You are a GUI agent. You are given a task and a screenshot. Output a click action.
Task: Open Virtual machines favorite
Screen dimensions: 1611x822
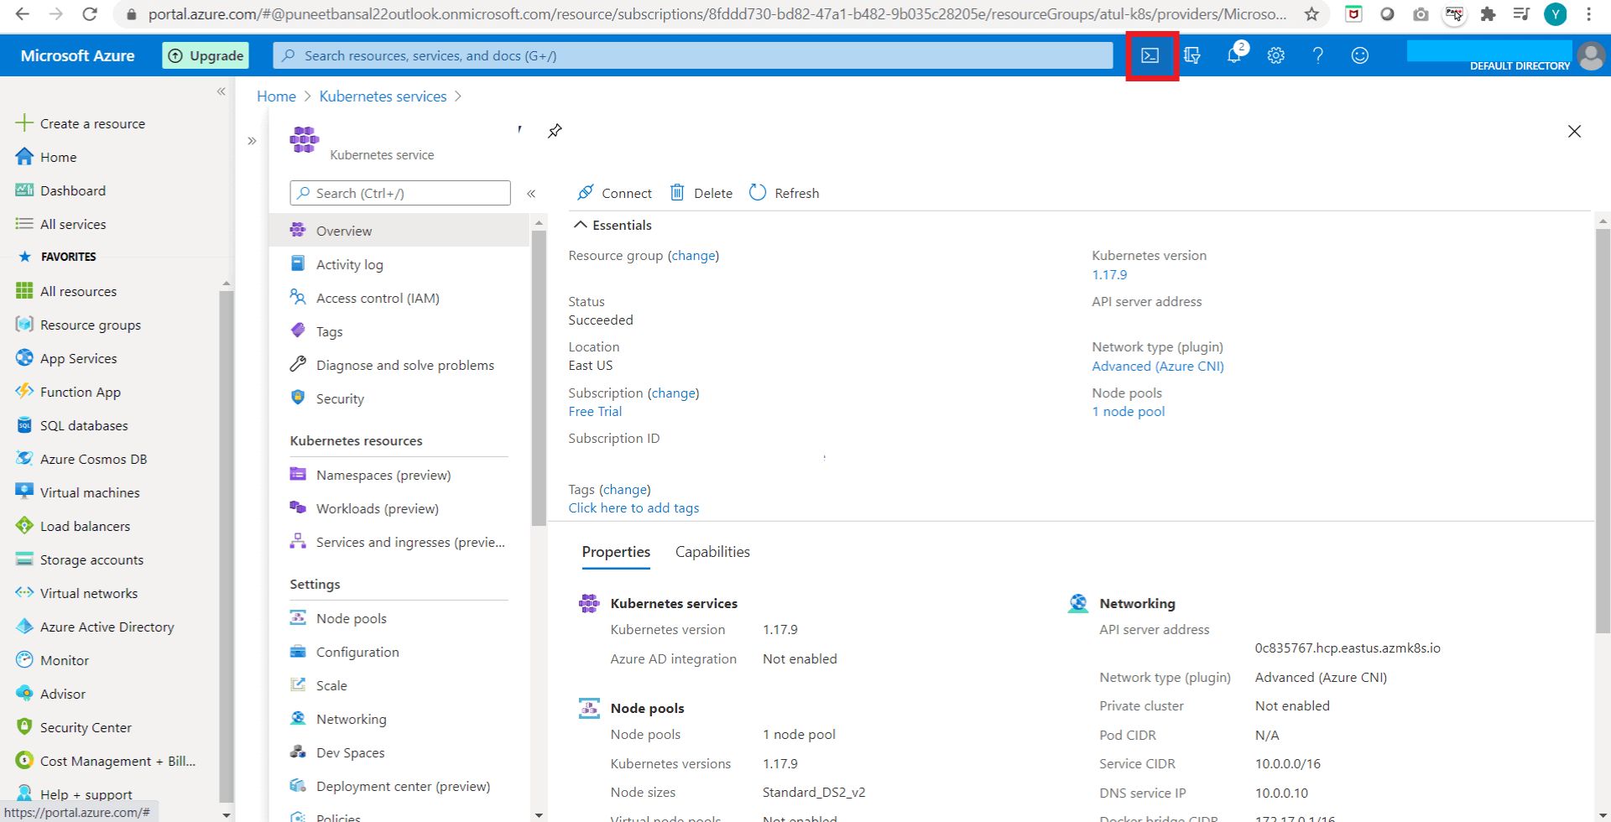pyautogui.click(x=78, y=492)
